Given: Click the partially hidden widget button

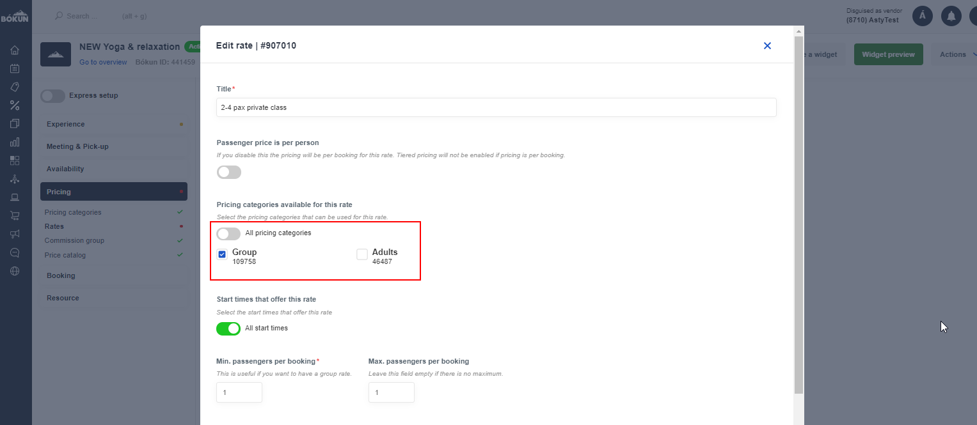Looking at the screenshot, I should point(824,54).
